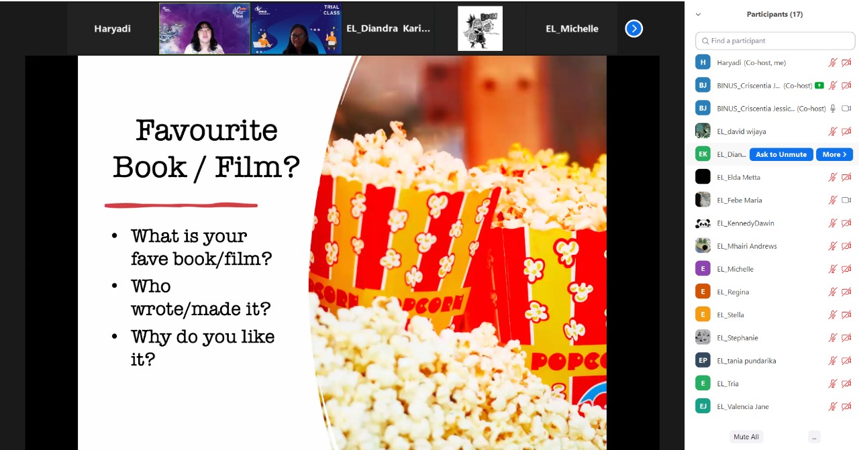
Task: Click EL_Michelle's muted microphone icon
Action: coord(832,269)
